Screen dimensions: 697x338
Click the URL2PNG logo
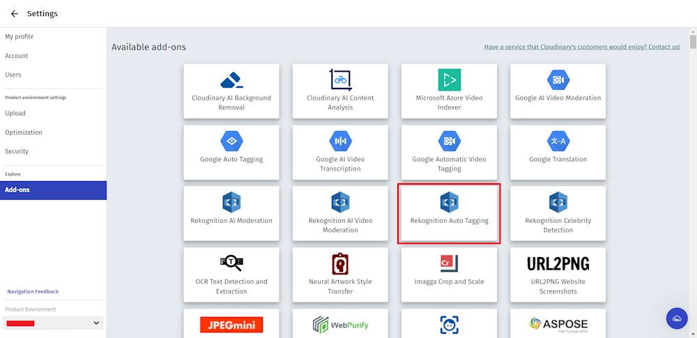pos(558,263)
